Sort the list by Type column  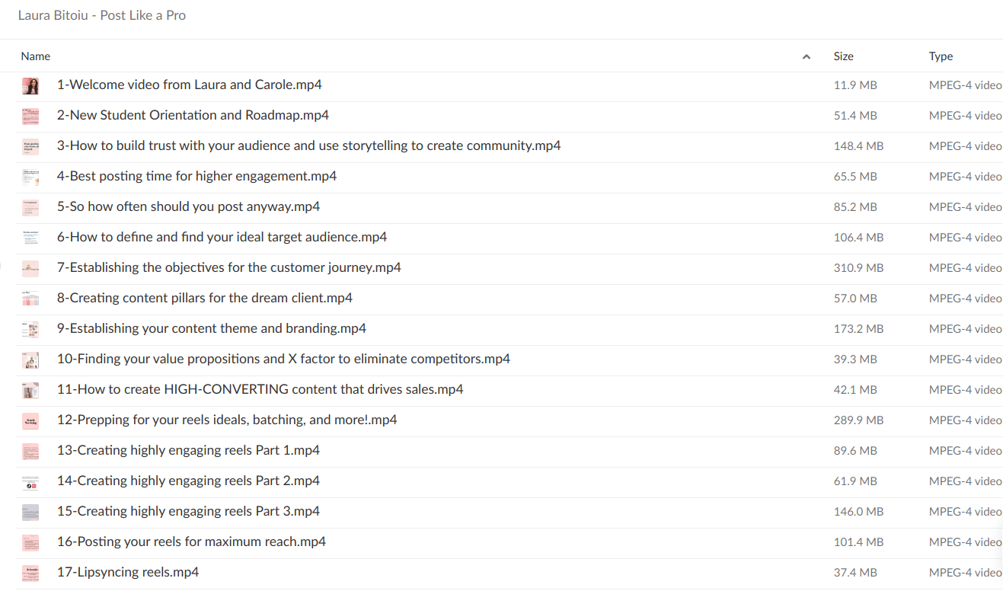tap(941, 56)
